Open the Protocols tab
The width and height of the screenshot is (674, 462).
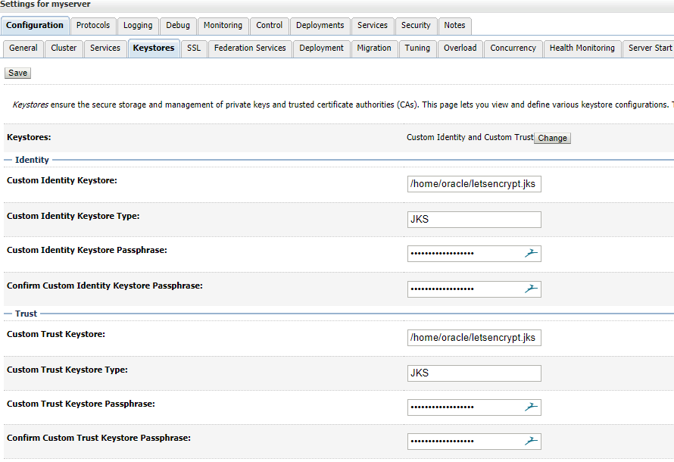[93, 26]
